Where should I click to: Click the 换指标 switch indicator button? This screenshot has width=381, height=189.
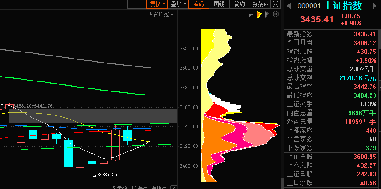coord(159,188)
